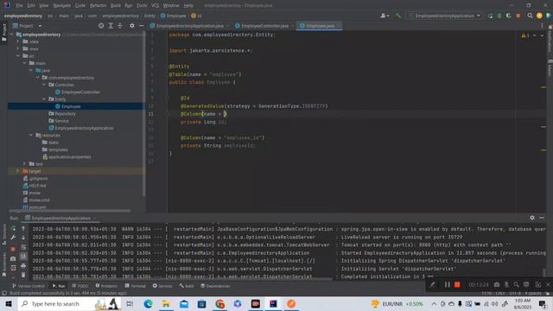The height and width of the screenshot is (311, 553).
Task: Click the wrench icon in Run panel
Action: (x=13, y=238)
